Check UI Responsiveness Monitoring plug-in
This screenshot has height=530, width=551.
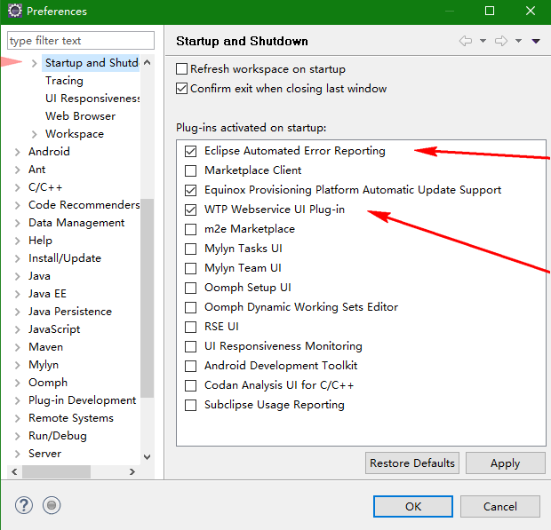click(x=190, y=346)
